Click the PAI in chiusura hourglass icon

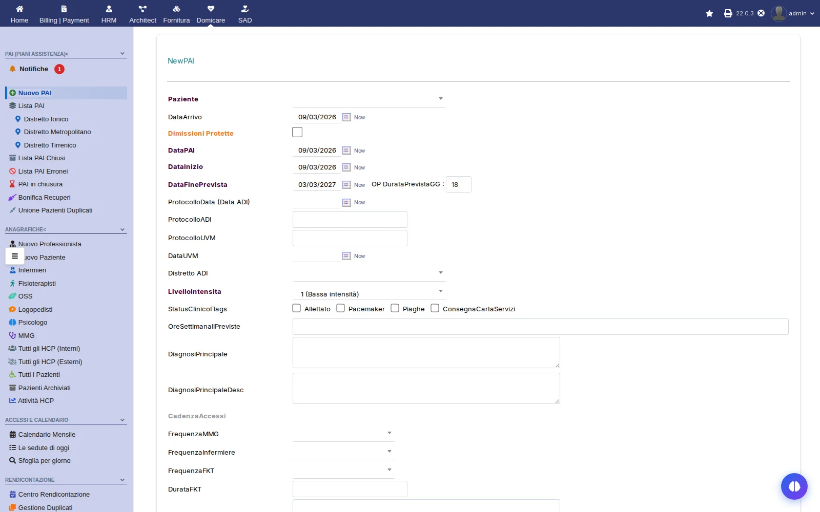point(12,184)
